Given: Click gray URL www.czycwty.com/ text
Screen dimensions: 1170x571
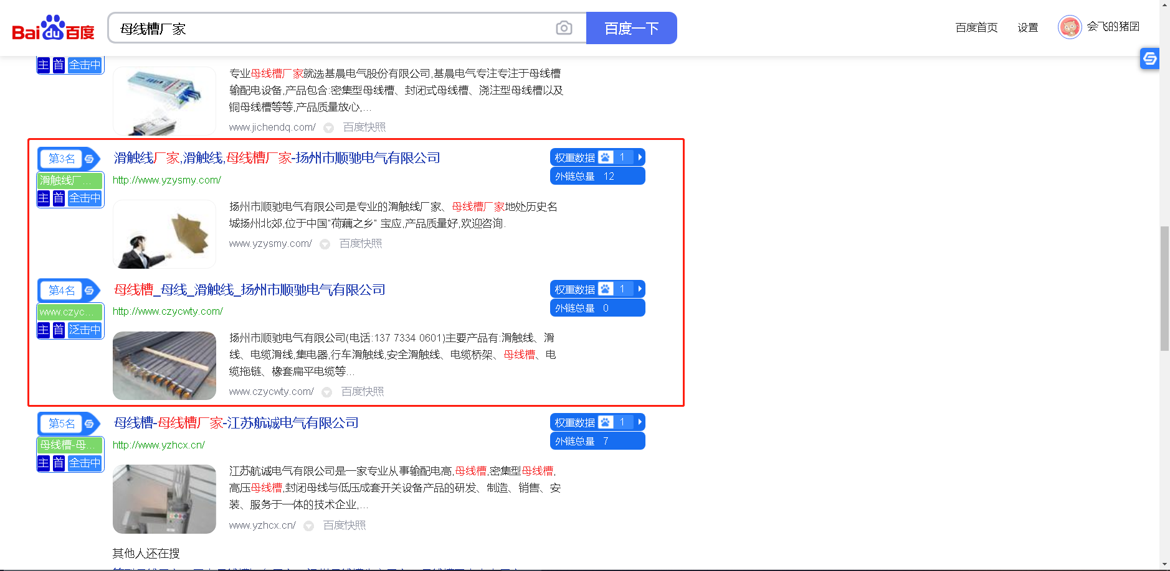Looking at the screenshot, I should (272, 391).
